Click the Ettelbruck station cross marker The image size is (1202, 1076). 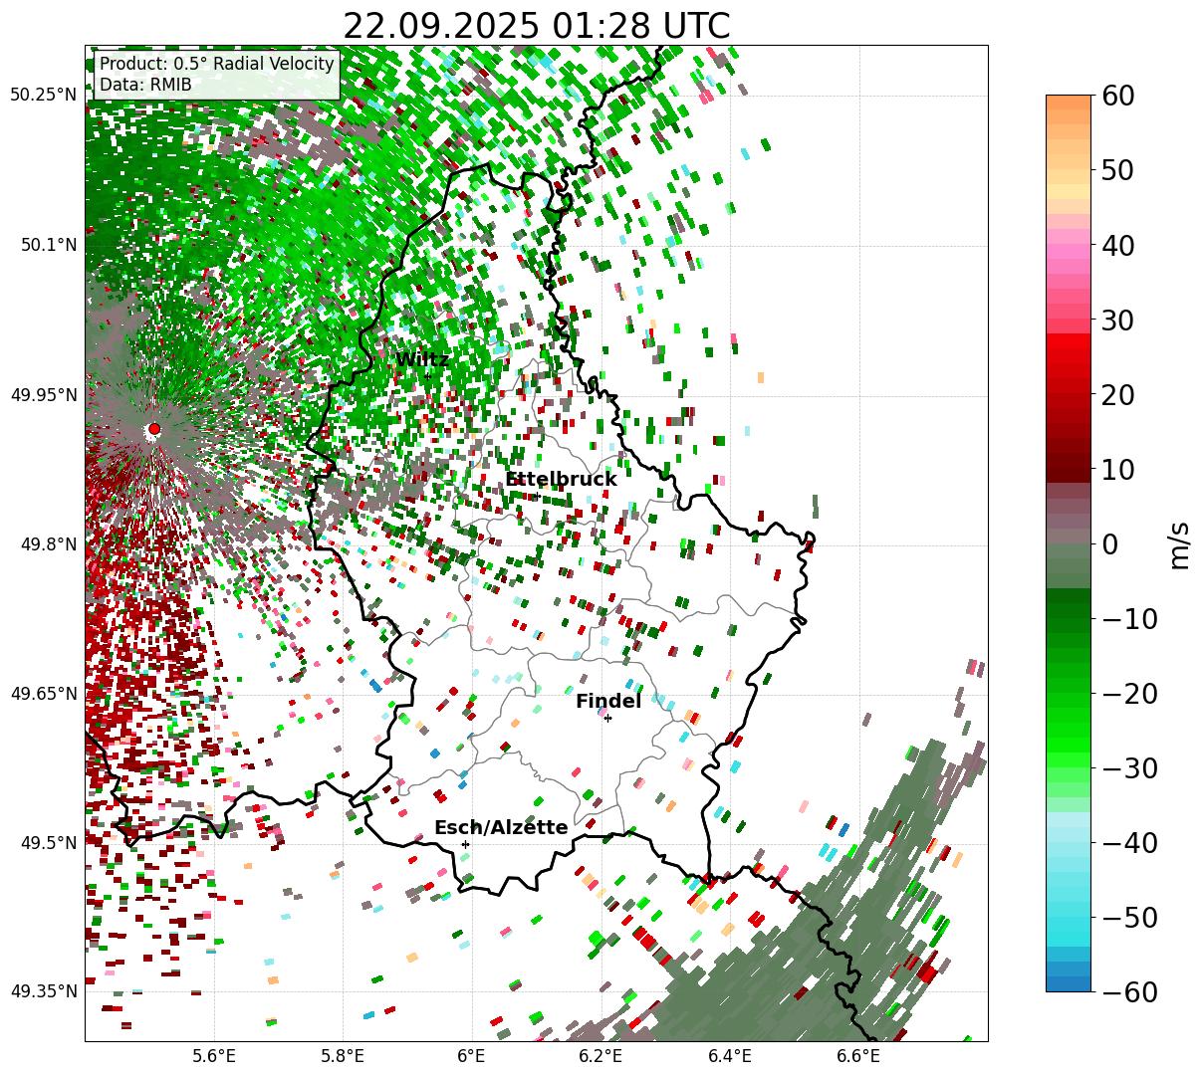coord(537,496)
